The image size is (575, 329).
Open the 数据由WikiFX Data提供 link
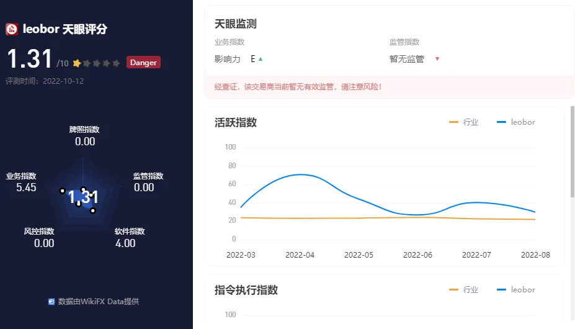pyautogui.click(x=98, y=302)
